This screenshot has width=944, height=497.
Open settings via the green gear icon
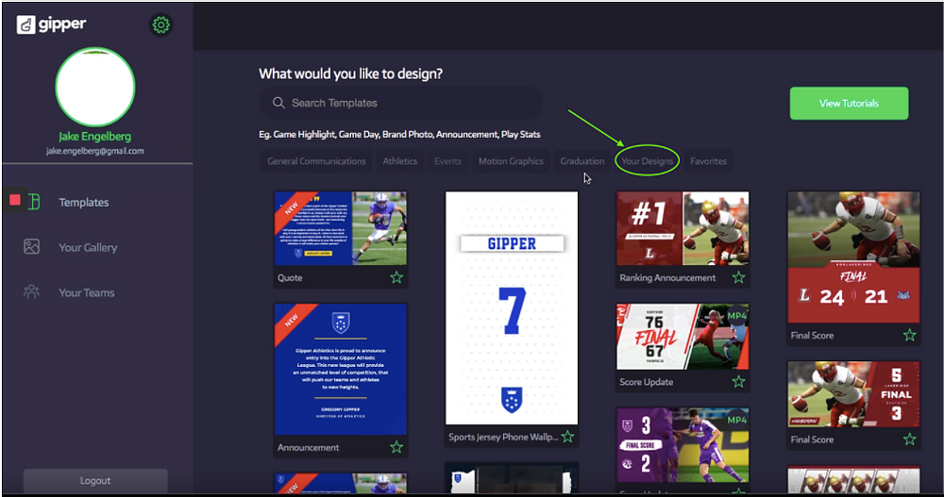160,25
